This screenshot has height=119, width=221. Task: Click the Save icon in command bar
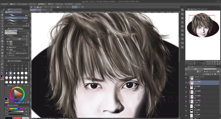40,7
